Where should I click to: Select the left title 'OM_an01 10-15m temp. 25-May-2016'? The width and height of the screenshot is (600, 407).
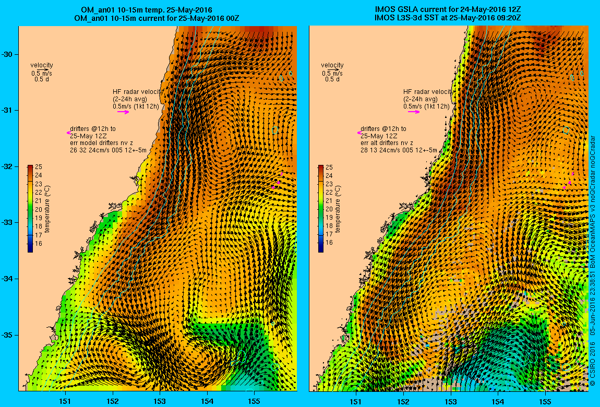tap(147, 10)
